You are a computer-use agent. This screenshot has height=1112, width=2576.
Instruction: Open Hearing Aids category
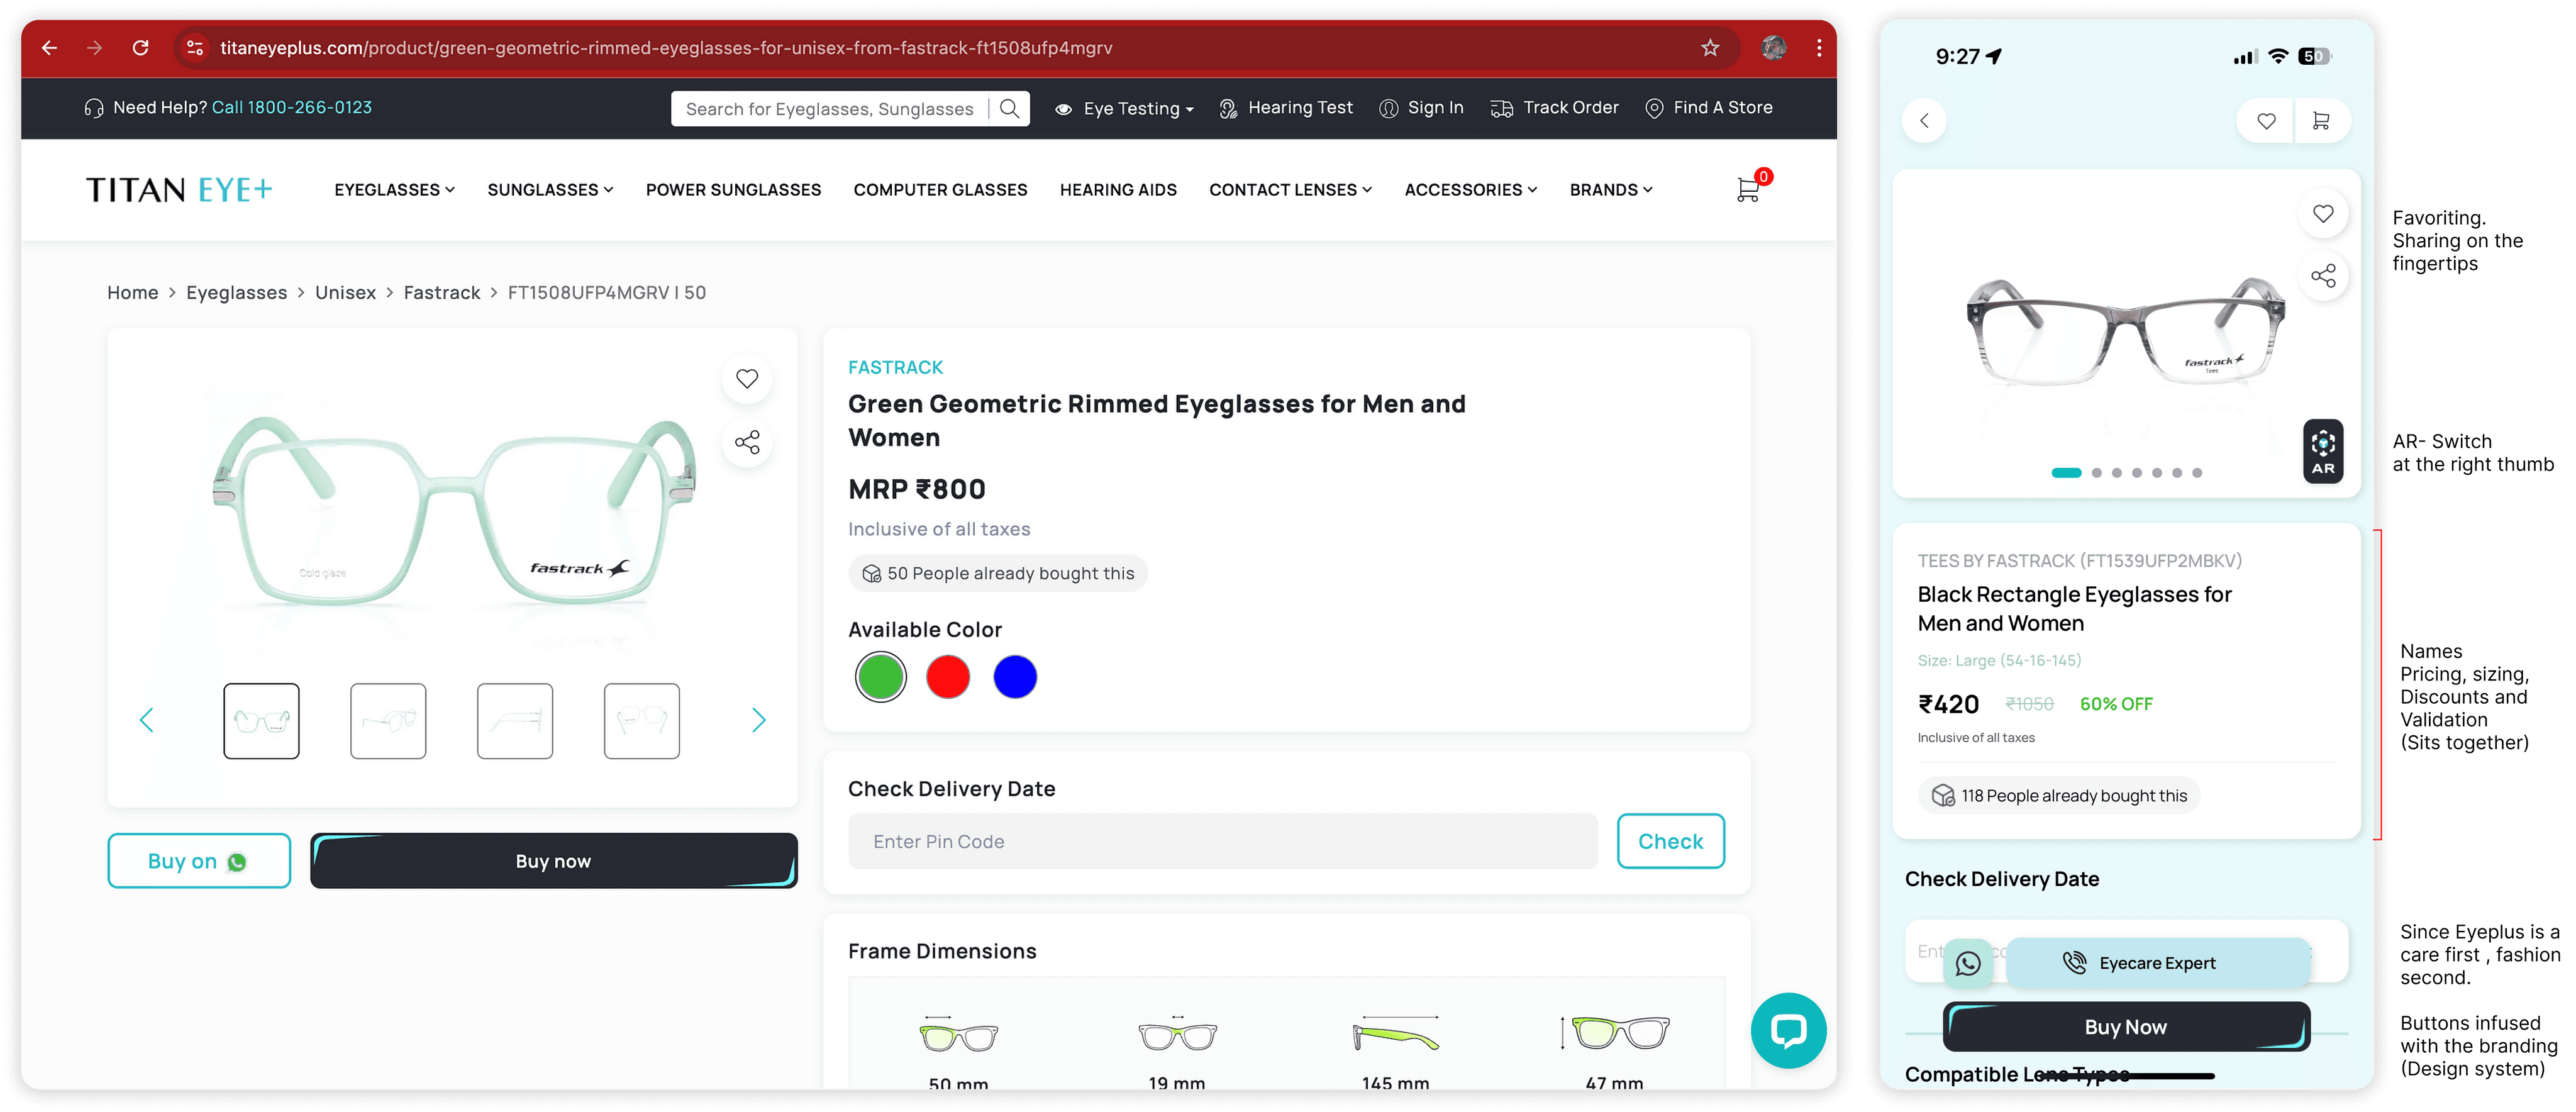pos(1118,190)
